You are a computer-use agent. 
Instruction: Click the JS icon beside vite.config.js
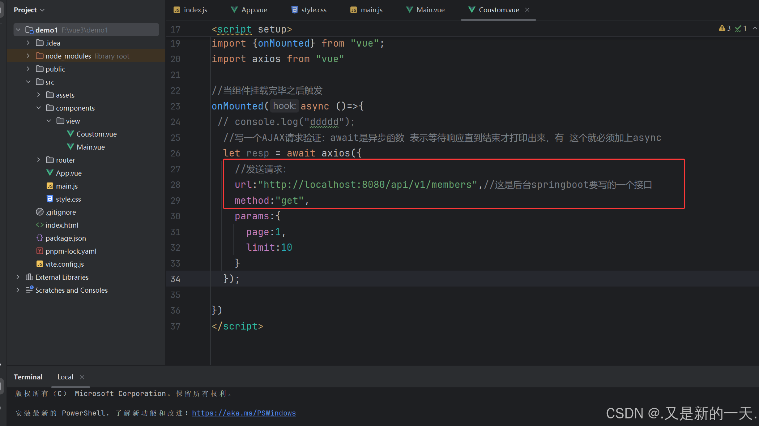40,264
